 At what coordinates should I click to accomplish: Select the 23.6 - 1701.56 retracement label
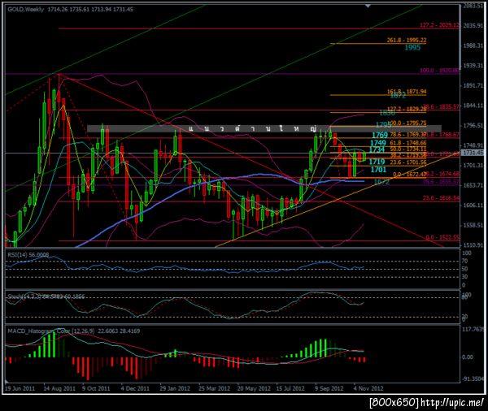(x=408, y=162)
